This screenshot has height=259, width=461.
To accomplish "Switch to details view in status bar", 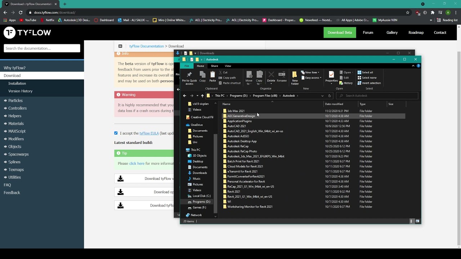I will [411, 221].
